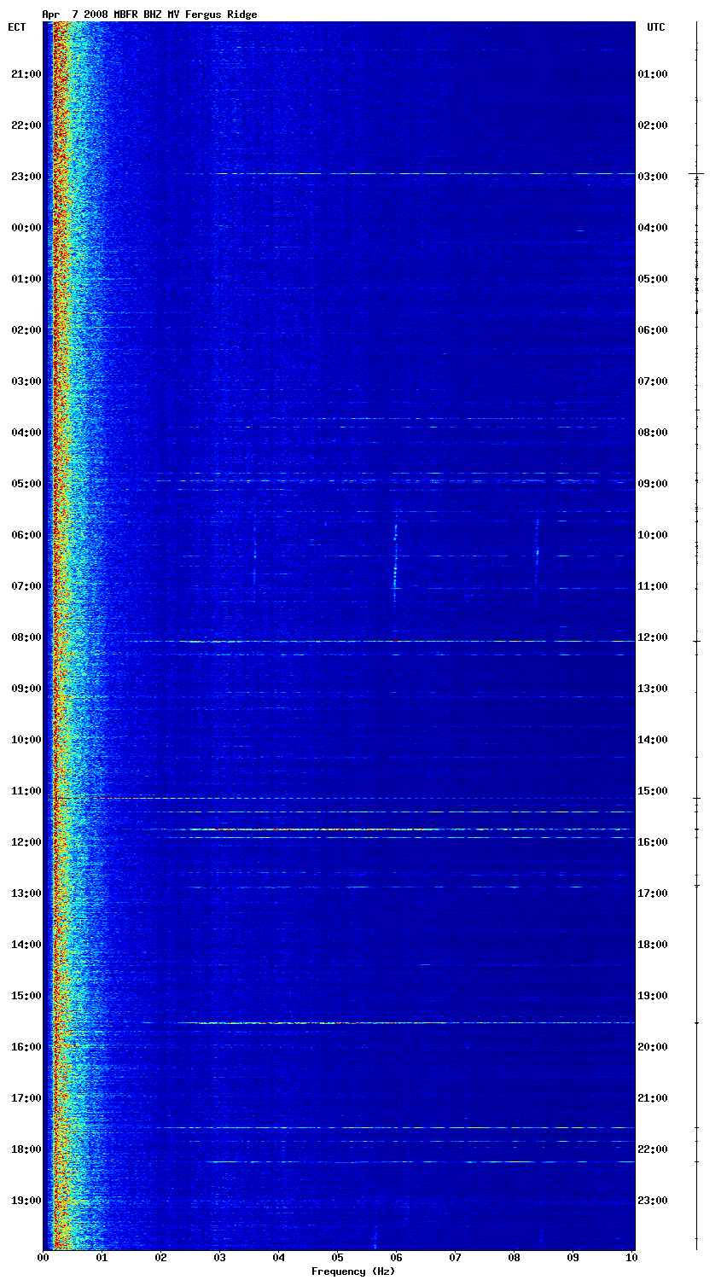Click the 07:00 label on the UTC axis
Image resolution: width=727 pixels, height=1280 pixels.
[653, 381]
